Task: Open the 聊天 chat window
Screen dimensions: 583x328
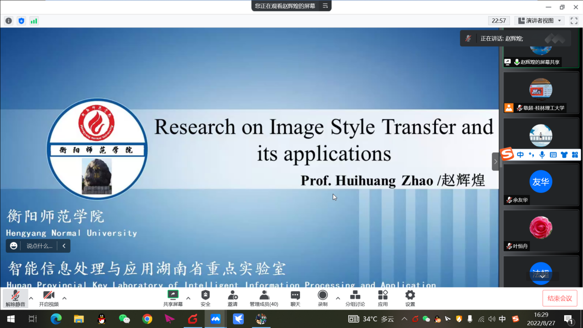Action: click(x=295, y=298)
